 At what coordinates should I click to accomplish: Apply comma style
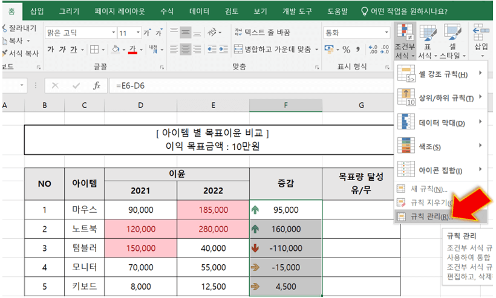pos(357,50)
